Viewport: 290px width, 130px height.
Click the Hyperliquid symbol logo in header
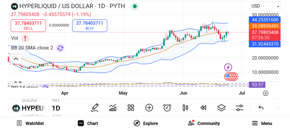tap(14, 6)
